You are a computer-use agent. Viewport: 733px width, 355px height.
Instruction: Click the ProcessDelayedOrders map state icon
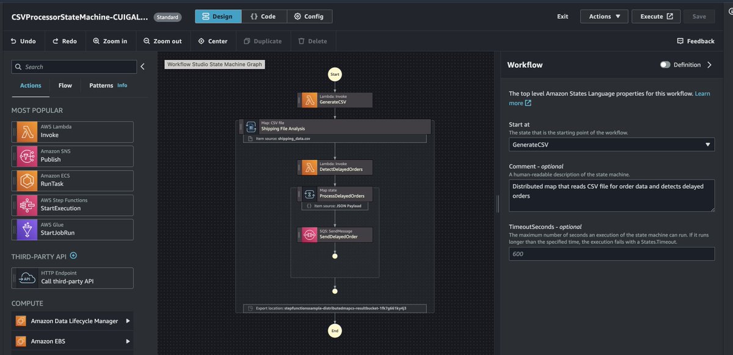309,194
